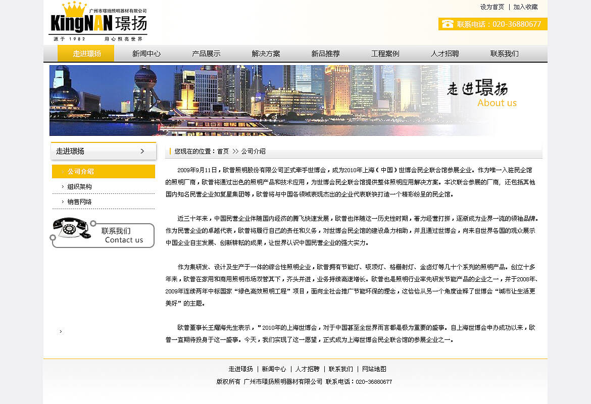Open the 工程案例 navigation tab

pos(385,54)
